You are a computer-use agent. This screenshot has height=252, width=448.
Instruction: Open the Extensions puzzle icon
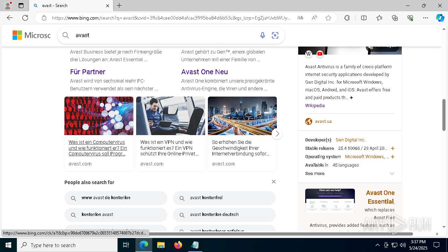click(x=347, y=18)
